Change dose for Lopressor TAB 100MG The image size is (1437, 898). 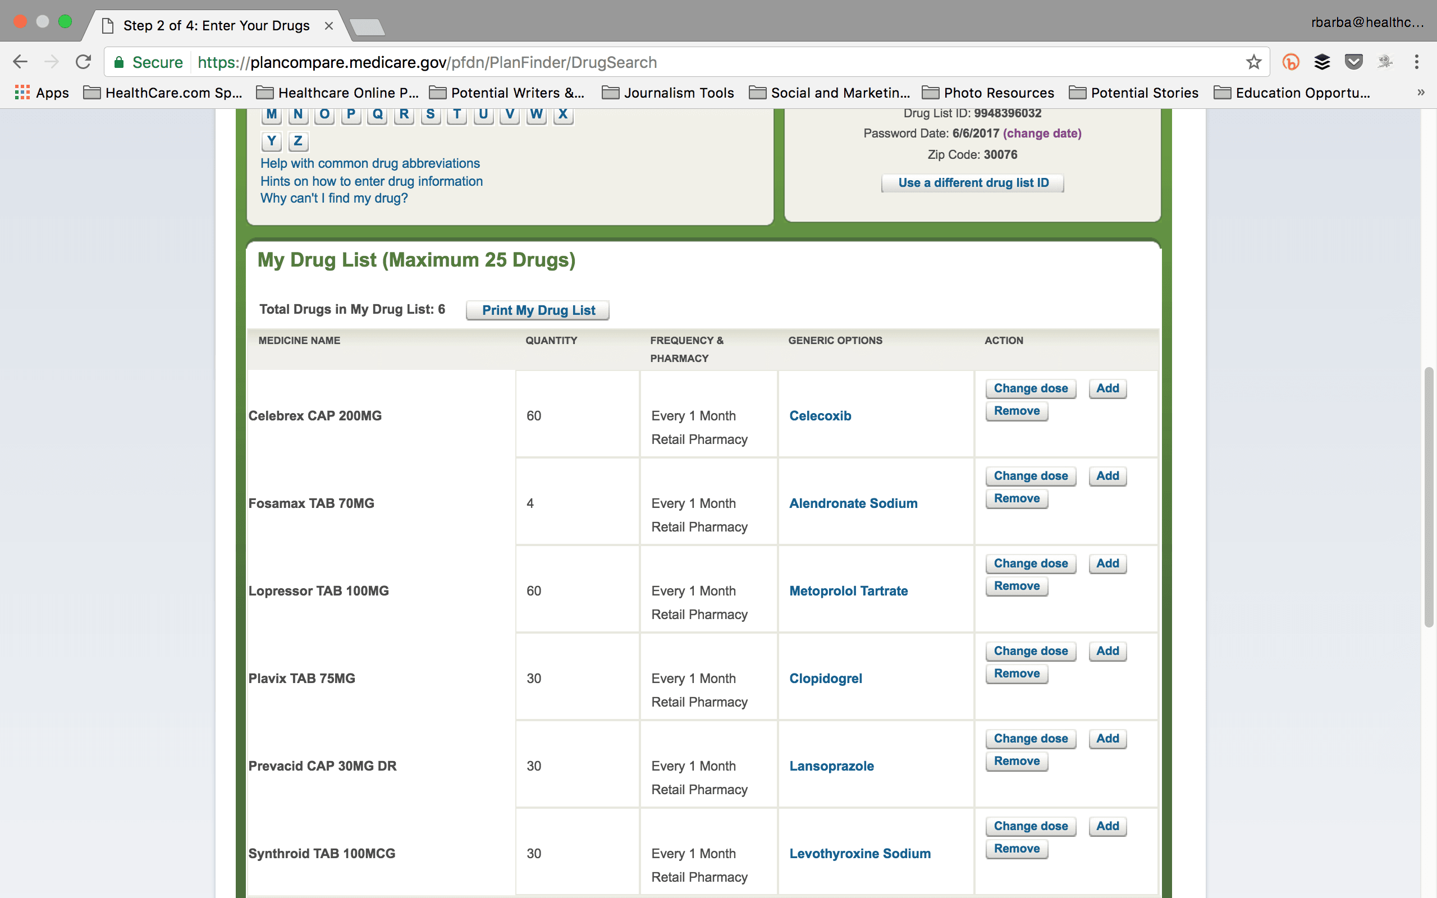[x=1031, y=563]
